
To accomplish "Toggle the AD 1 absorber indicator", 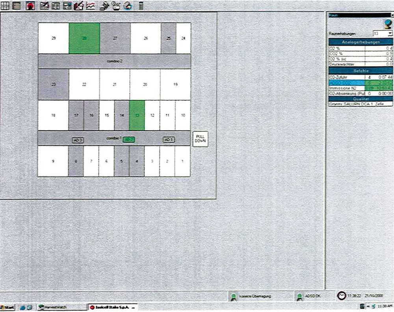I will click(169, 139).
